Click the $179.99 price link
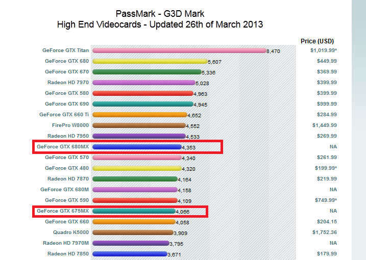The height and width of the screenshot is (260, 366). [327, 254]
